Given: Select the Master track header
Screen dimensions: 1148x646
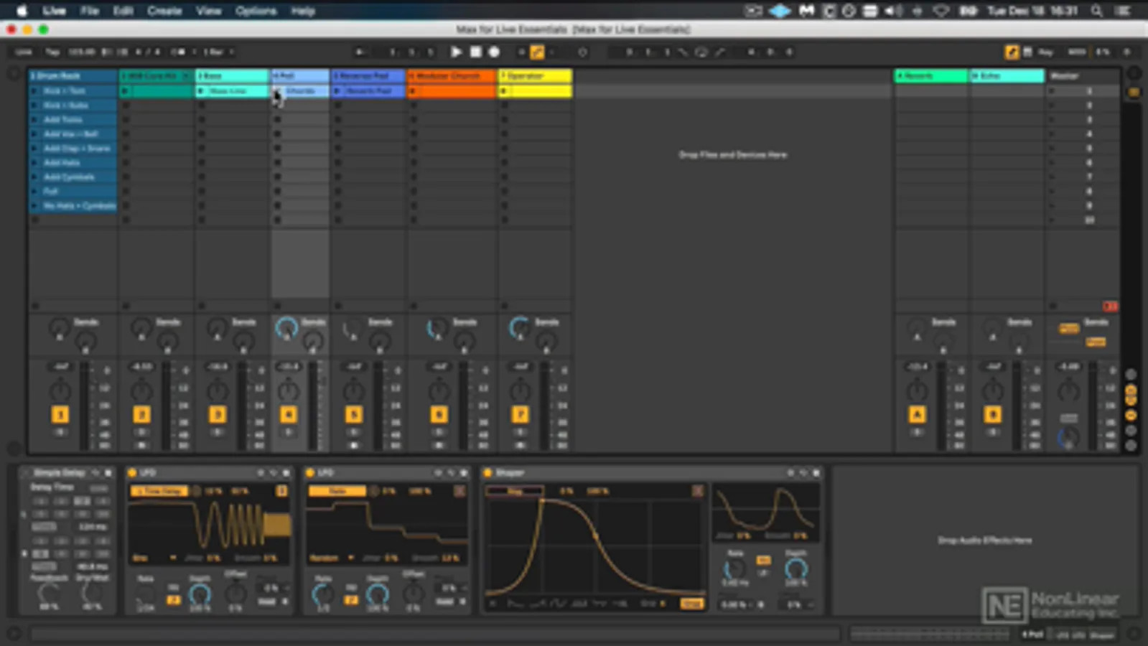Looking at the screenshot, I should click(1082, 75).
